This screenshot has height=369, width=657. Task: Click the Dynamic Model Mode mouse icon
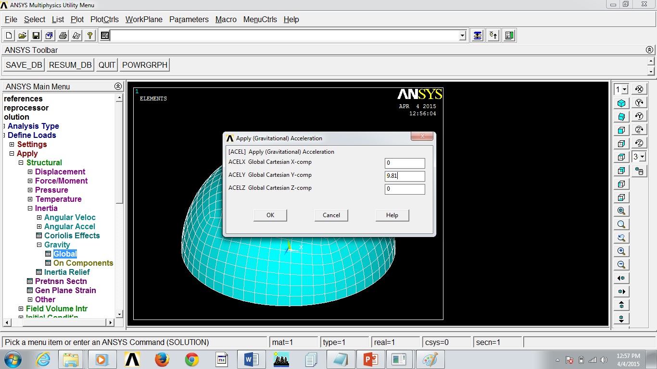639,171
